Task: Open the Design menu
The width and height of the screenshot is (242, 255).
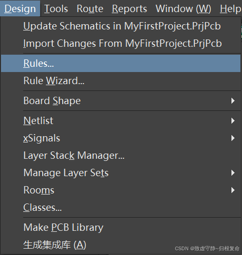Action: (x=20, y=8)
